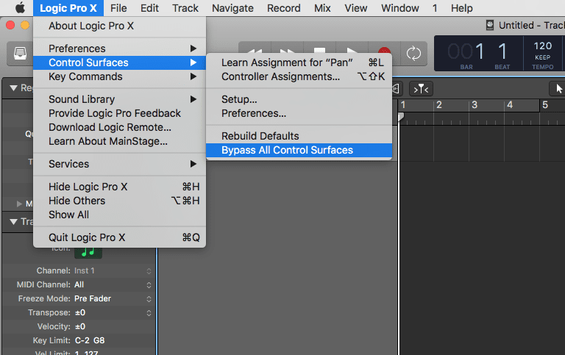Click the Key Limit C-2 G8 value

pyautogui.click(x=90, y=340)
